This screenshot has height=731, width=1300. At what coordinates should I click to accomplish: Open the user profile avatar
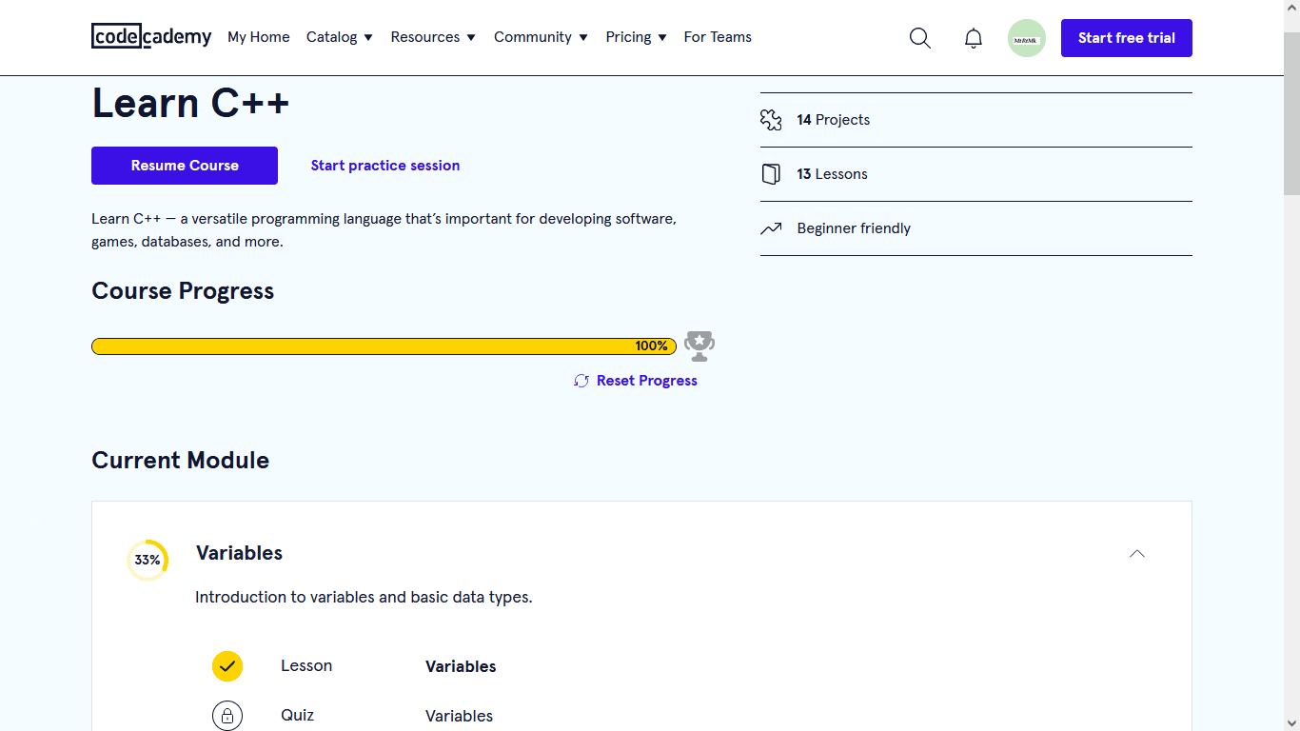click(x=1027, y=38)
